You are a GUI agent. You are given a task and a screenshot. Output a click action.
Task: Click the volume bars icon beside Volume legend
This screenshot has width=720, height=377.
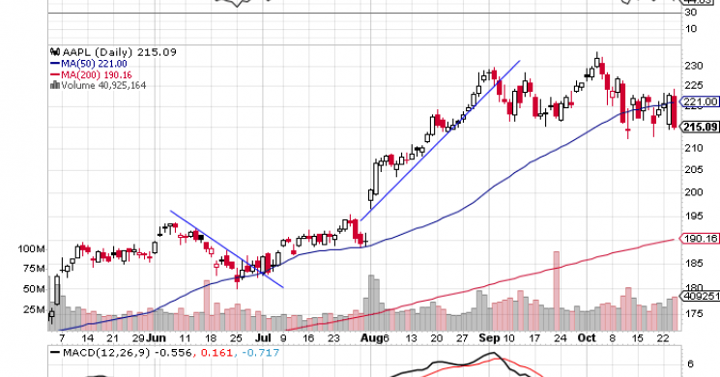tap(55, 85)
